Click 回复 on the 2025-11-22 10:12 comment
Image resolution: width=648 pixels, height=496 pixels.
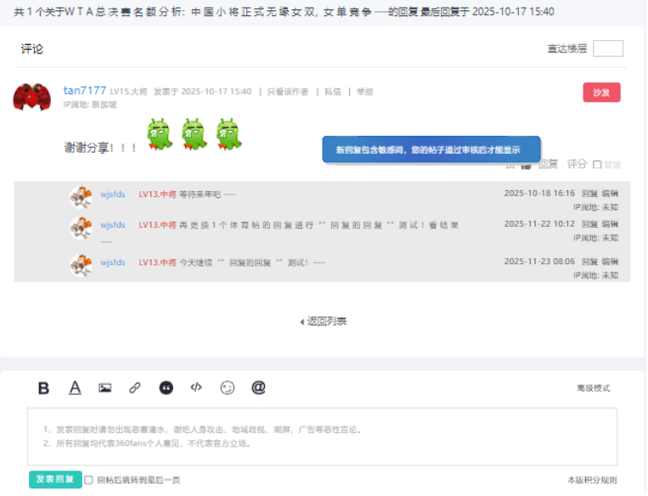click(x=589, y=224)
